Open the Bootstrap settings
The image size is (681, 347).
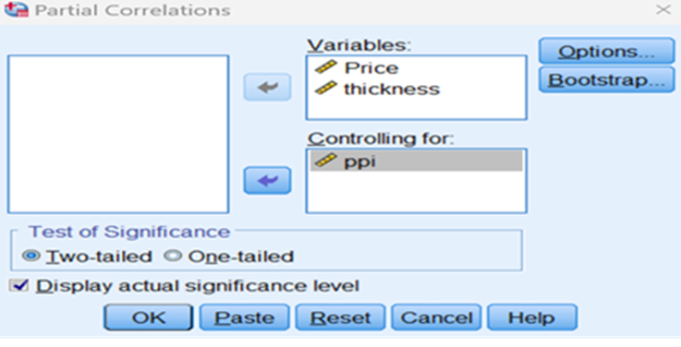[606, 79]
